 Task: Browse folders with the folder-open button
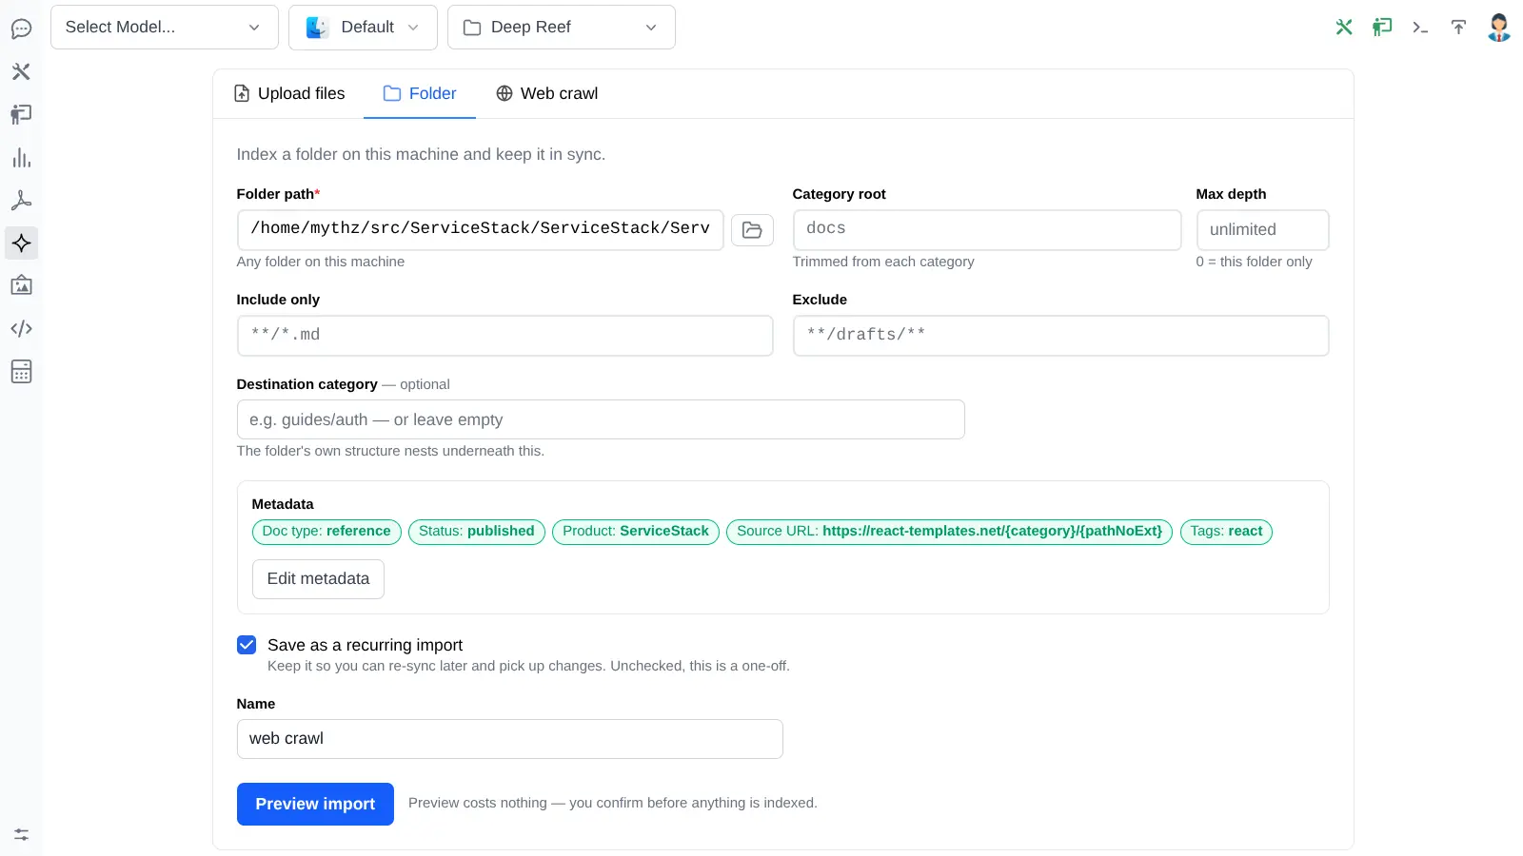click(x=752, y=230)
